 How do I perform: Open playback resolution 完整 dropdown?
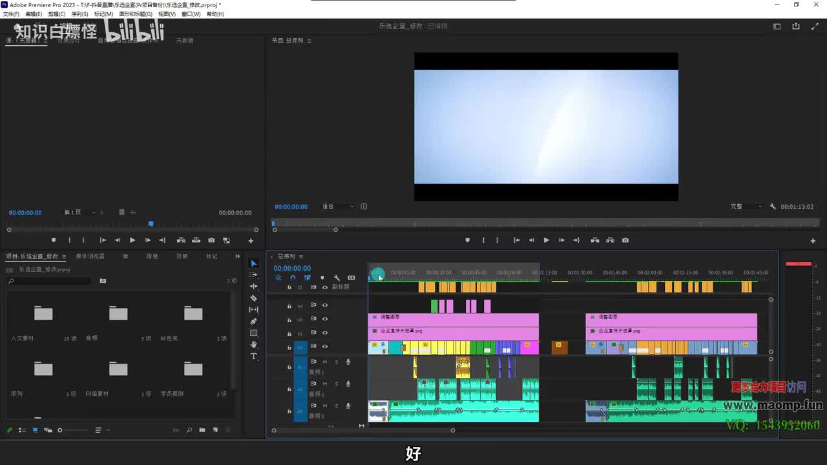[746, 207]
